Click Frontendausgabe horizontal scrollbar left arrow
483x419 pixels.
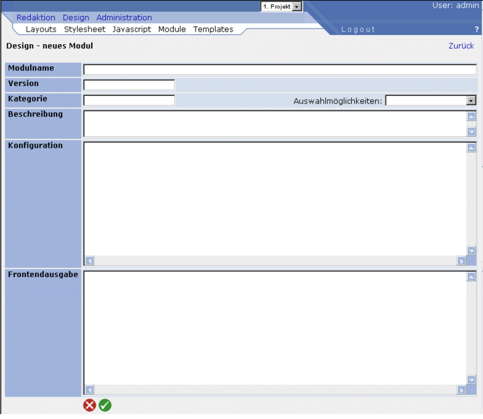coord(89,390)
